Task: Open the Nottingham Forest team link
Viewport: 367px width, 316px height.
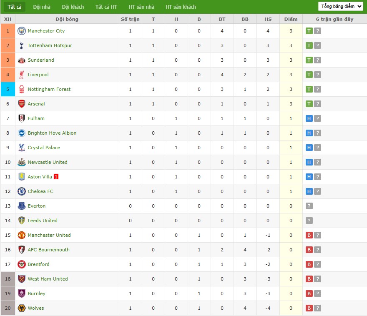Action: tap(49, 89)
